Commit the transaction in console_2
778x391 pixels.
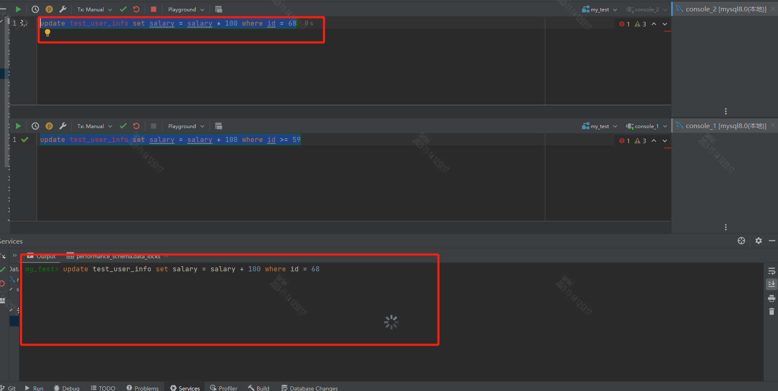[x=123, y=9]
